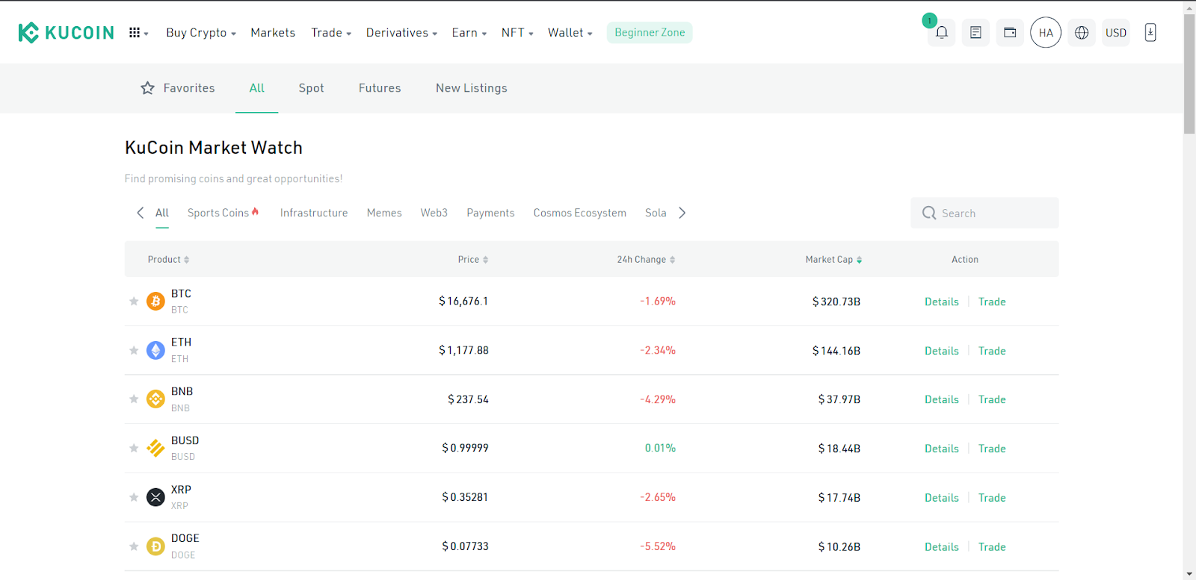This screenshot has width=1196, height=580.
Task: Open Details for ETH
Action: pos(942,351)
